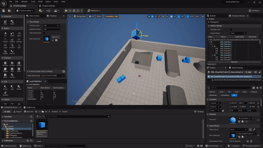Open the Fracture Mode dropdown
263x148 pixels.
[x=25, y=11]
